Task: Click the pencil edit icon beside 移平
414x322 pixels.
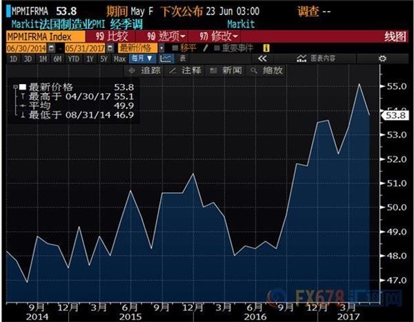Action: coord(205,48)
